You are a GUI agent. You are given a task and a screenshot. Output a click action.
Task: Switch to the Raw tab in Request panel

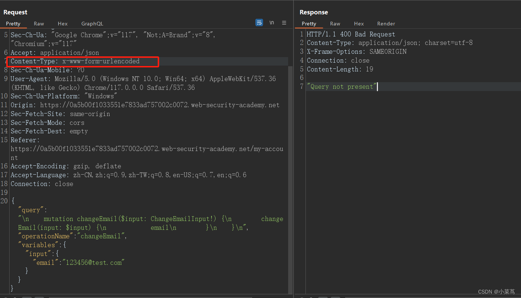coord(39,24)
